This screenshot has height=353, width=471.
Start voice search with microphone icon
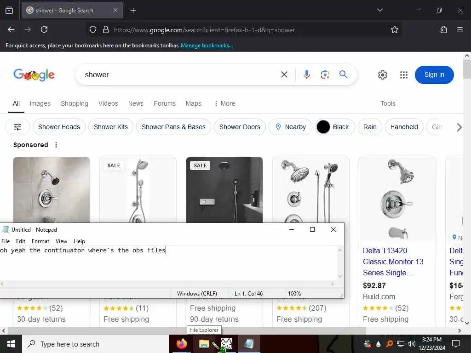(x=306, y=74)
